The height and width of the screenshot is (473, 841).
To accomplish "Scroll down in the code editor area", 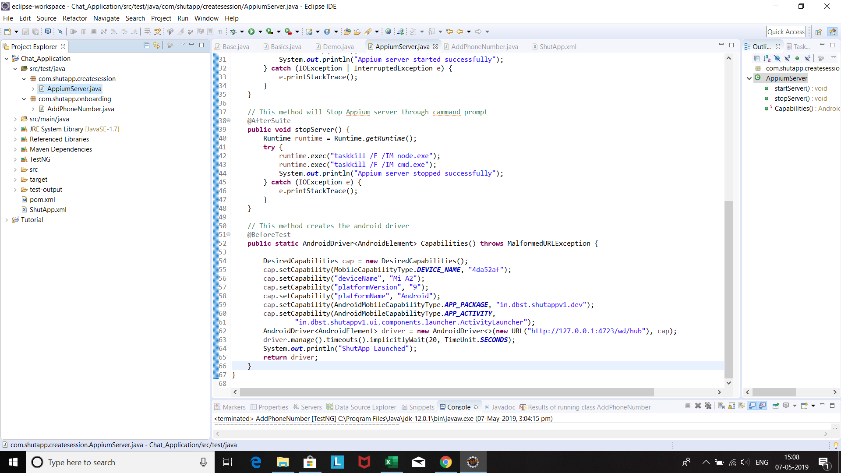I will [x=729, y=382].
